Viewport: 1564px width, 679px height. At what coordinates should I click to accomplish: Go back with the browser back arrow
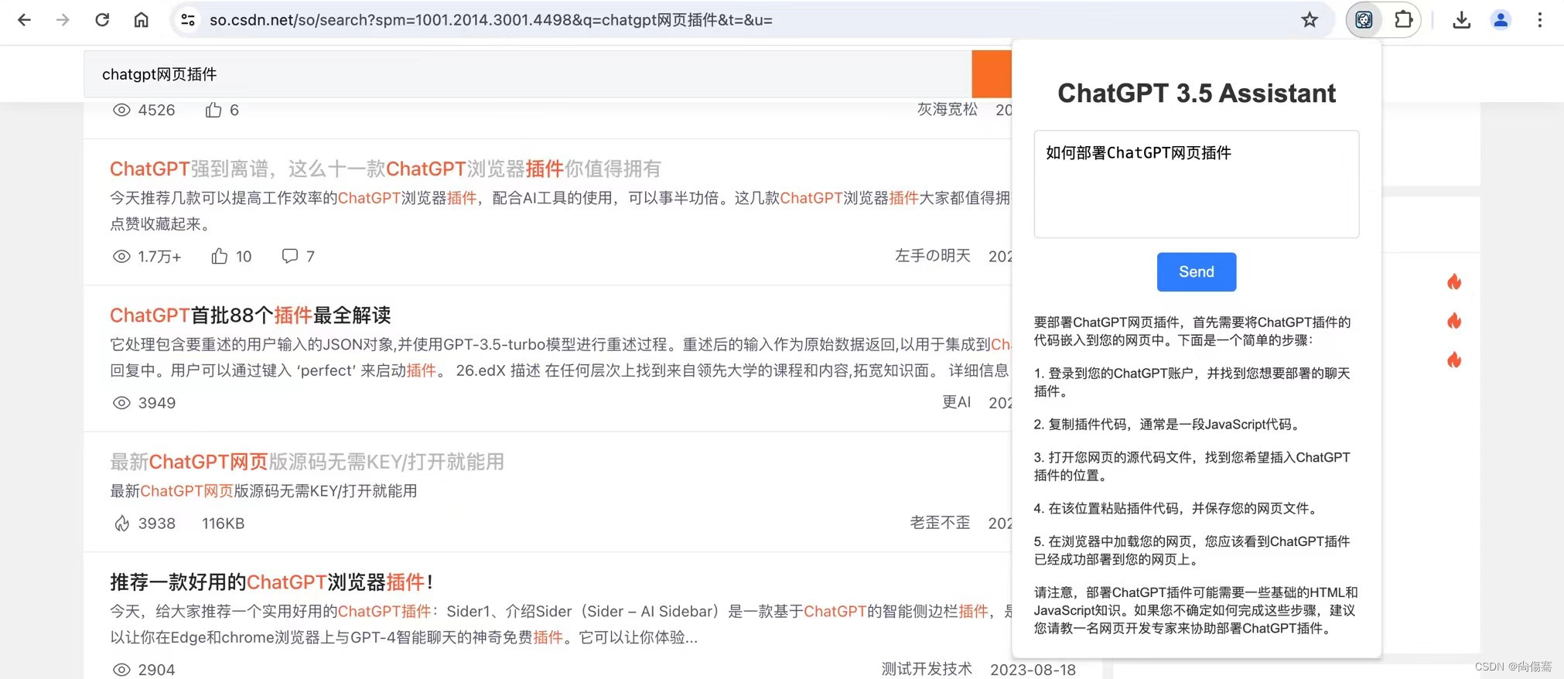click(24, 20)
